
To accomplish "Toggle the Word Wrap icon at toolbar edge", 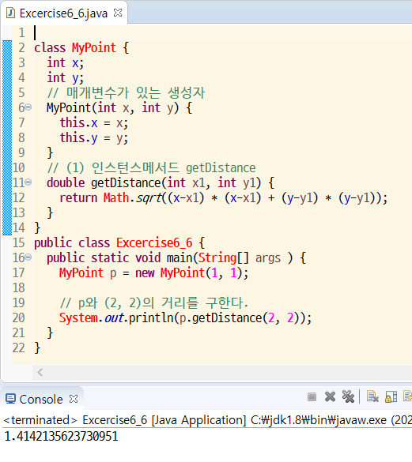I will coord(408,396).
